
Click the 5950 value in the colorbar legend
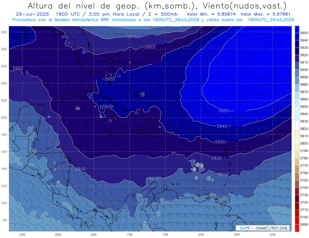(x=304, y=33)
